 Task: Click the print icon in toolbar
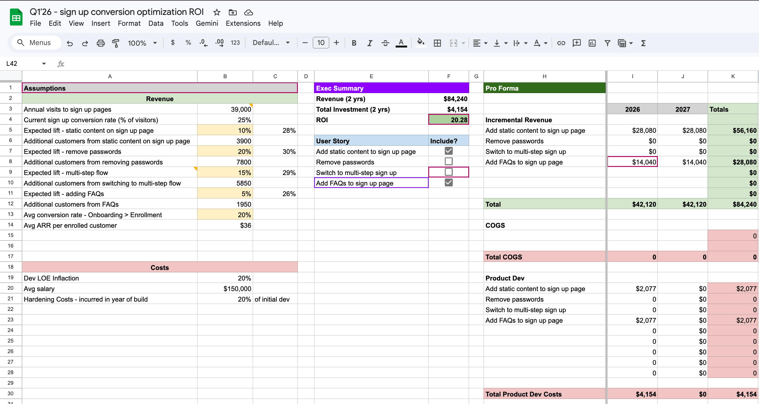pyautogui.click(x=101, y=43)
